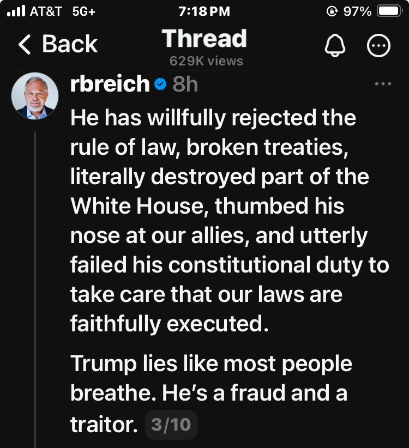
Task: Open the notification bell for this thread
Action: point(335,47)
